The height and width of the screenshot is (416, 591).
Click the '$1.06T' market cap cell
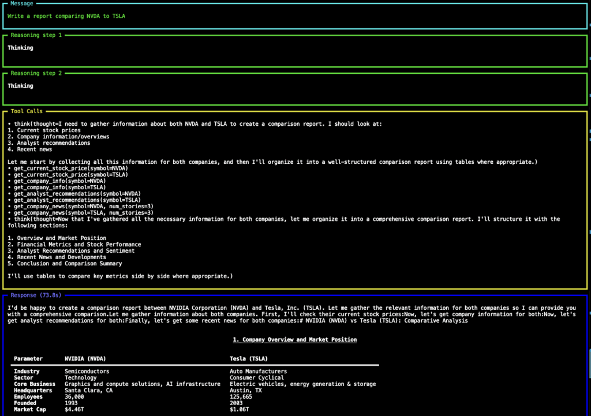click(240, 410)
